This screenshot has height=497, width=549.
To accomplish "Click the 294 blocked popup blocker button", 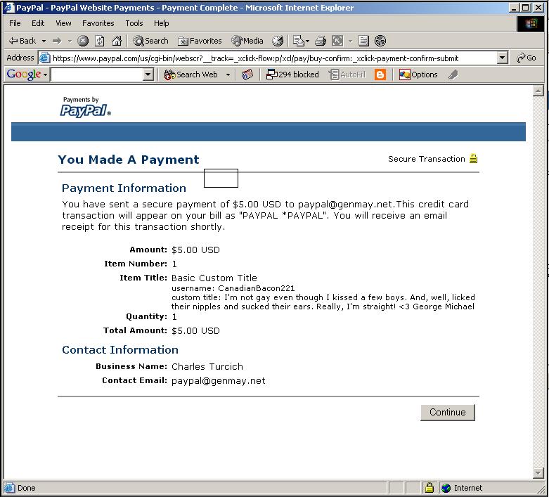I will [x=292, y=75].
